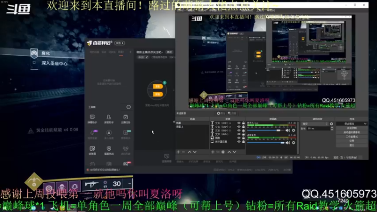Open the OBS source 属性 properties button
The height and width of the screenshot is (212, 377).
[221, 113]
